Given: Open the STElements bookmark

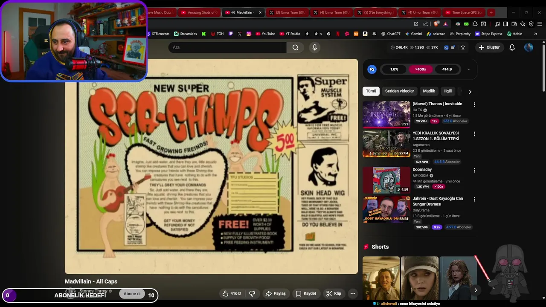Looking at the screenshot, I should tap(158, 34).
